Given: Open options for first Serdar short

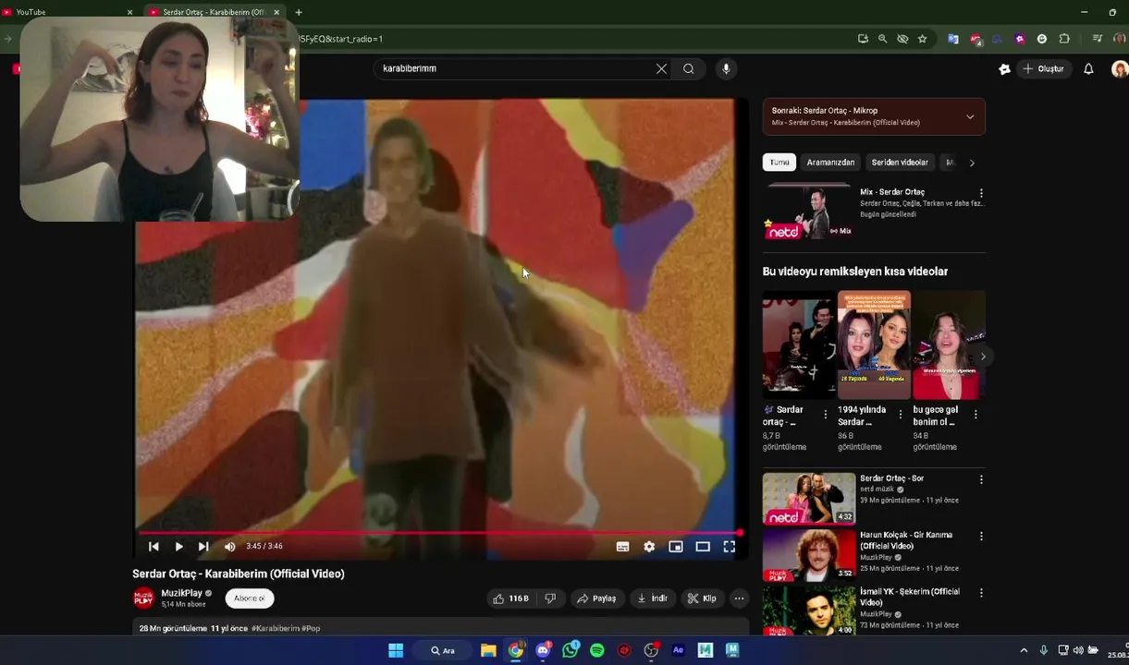Looking at the screenshot, I should point(825,415).
